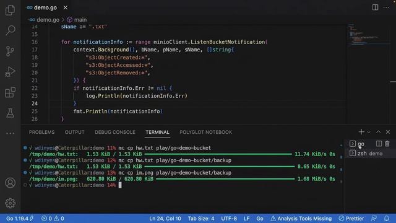Open notifications bell
This screenshot has height=223, width=396.
click(387, 219)
